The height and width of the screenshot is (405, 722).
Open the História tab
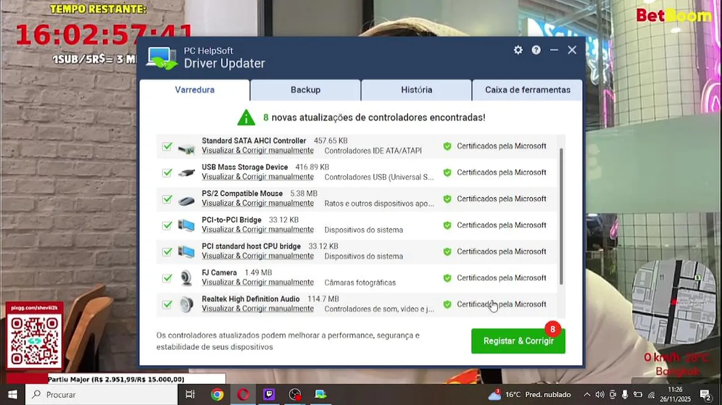coord(416,90)
